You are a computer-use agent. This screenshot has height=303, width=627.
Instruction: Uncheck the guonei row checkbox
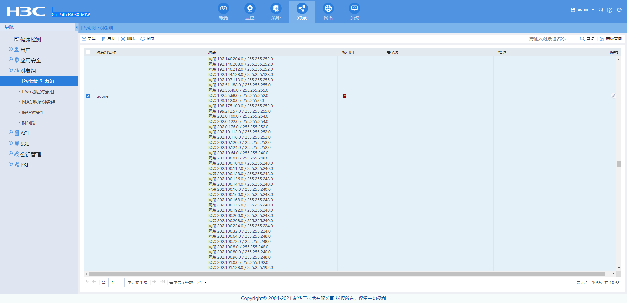coord(88,96)
